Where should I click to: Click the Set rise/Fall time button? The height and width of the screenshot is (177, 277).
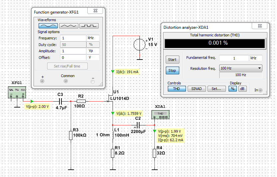(67, 66)
